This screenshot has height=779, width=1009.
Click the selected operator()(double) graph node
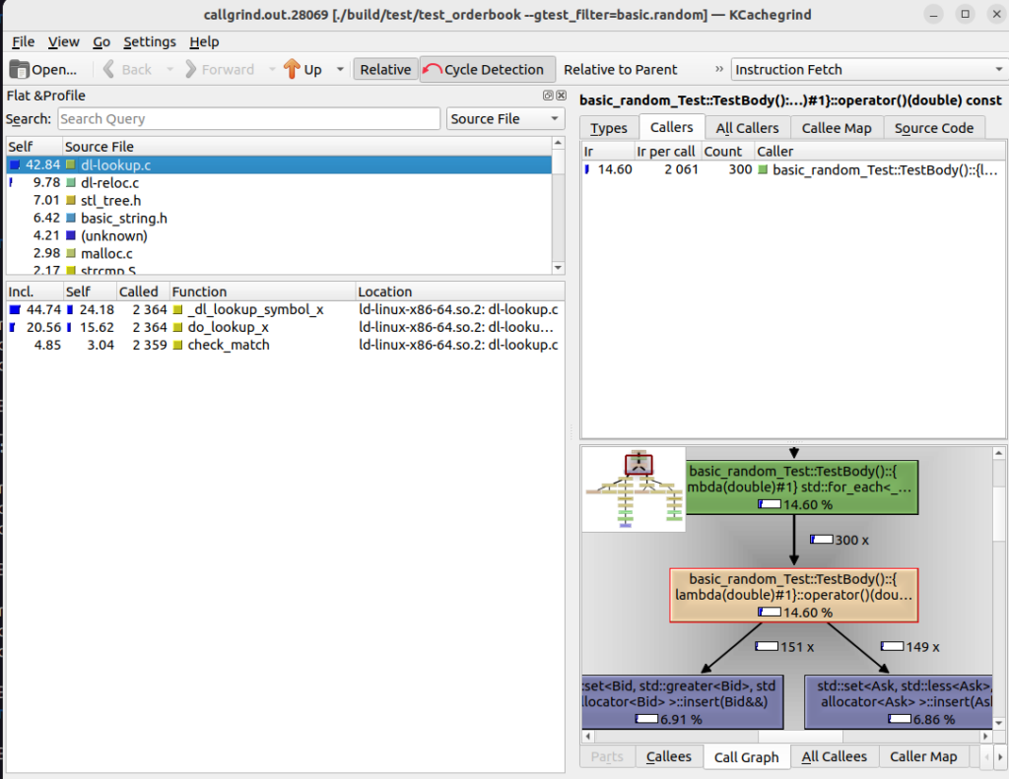coord(793,595)
